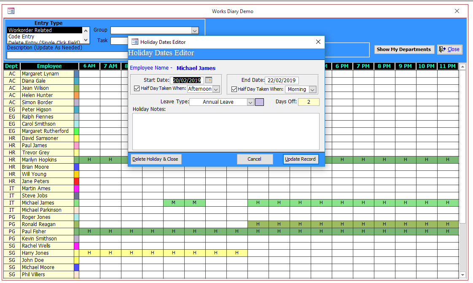This screenshot has height=283, width=473.
Task: Click the Employee column header
Action: [x=49, y=66]
